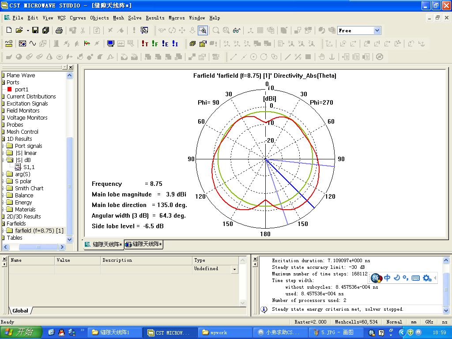Click the yellow mesh cube icon
This screenshot has height=339, width=452.
pos(192,44)
